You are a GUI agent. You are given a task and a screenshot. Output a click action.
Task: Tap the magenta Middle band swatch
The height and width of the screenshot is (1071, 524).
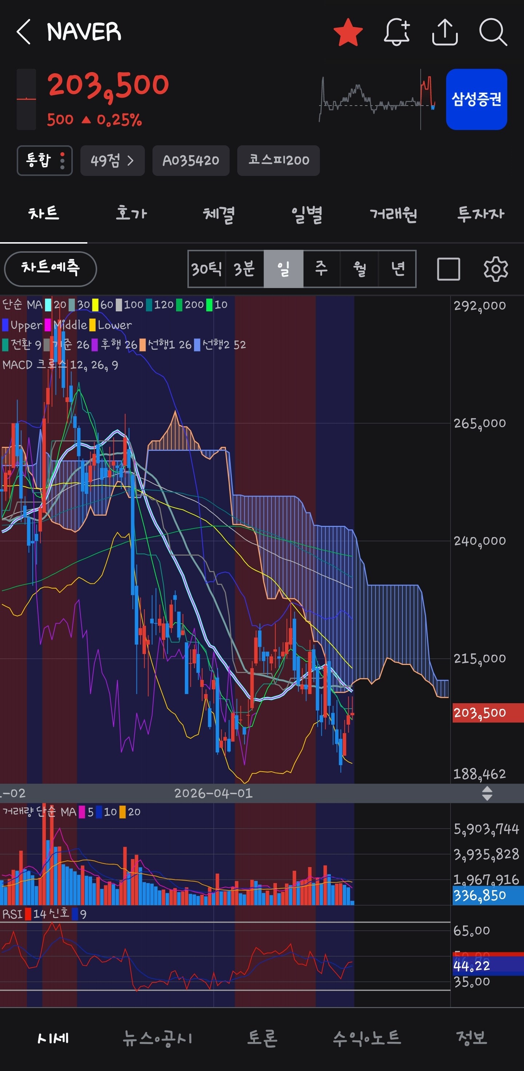pos(48,325)
